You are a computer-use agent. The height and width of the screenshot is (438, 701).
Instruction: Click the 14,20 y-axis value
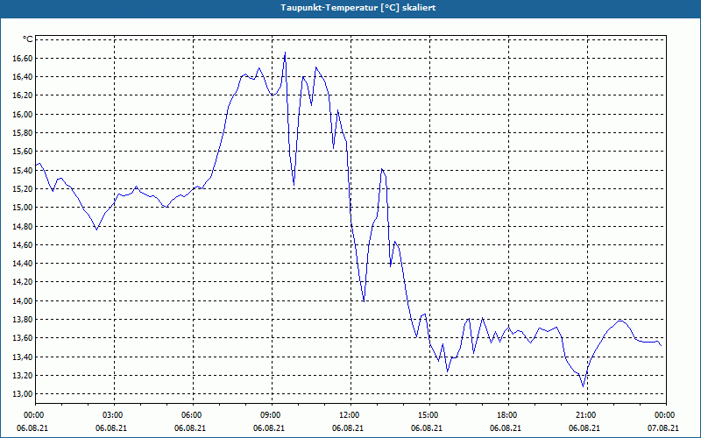click(x=23, y=282)
